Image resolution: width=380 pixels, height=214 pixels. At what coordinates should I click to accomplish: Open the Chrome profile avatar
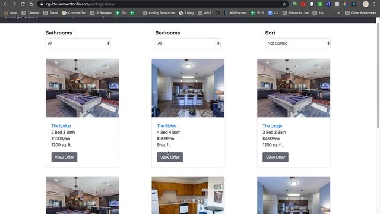pyautogui.click(x=366, y=4)
